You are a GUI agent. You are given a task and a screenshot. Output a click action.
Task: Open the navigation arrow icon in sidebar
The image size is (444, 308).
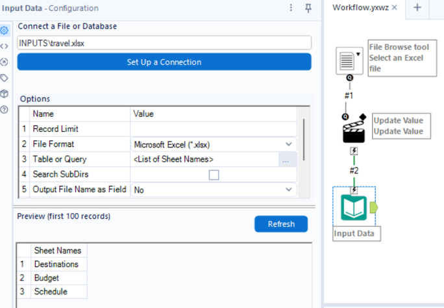pyautogui.click(x=5, y=62)
